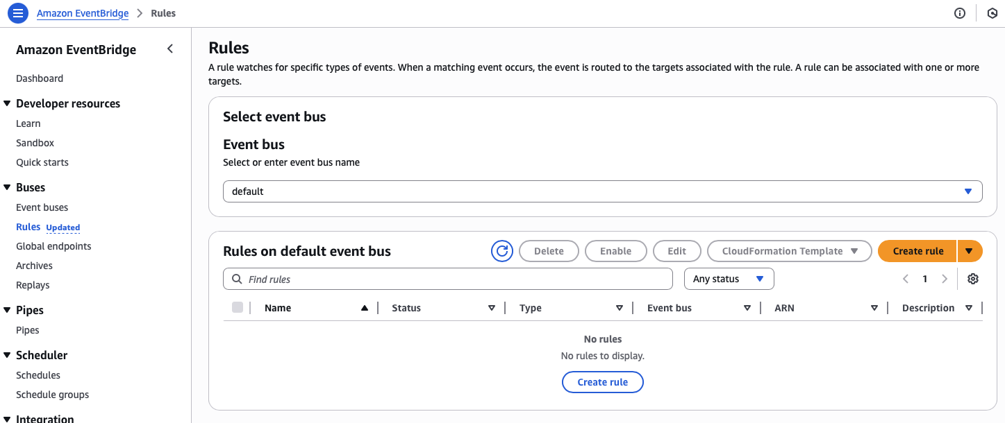Image resolution: width=1005 pixels, height=423 pixels.
Task: Collapse the Developer resources section
Action: click(x=8, y=104)
